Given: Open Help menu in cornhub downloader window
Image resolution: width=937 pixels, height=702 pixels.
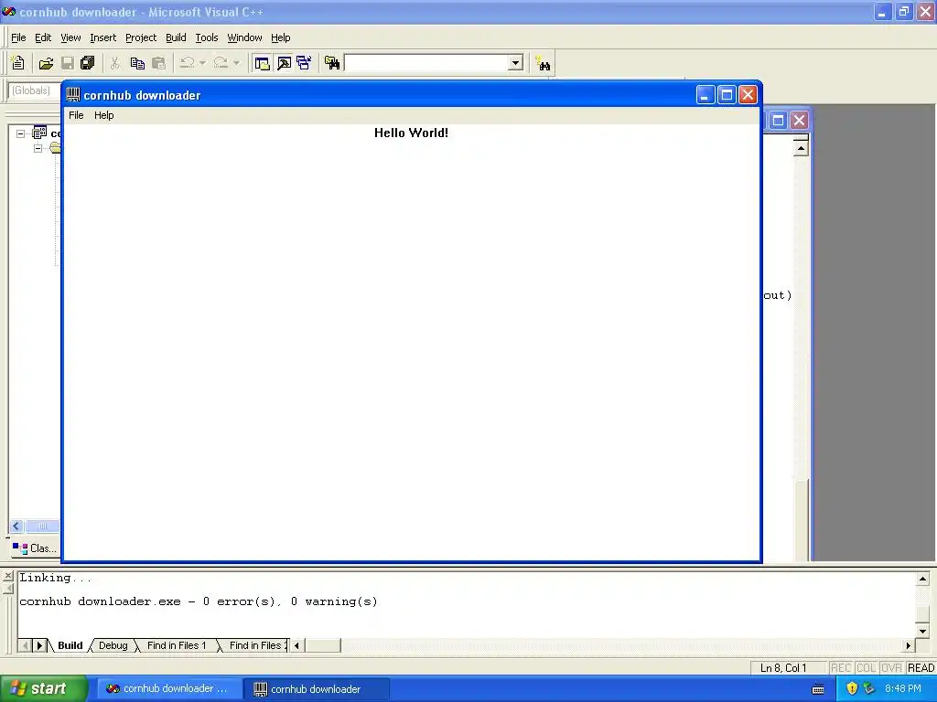Looking at the screenshot, I should [x=104, y=115].
